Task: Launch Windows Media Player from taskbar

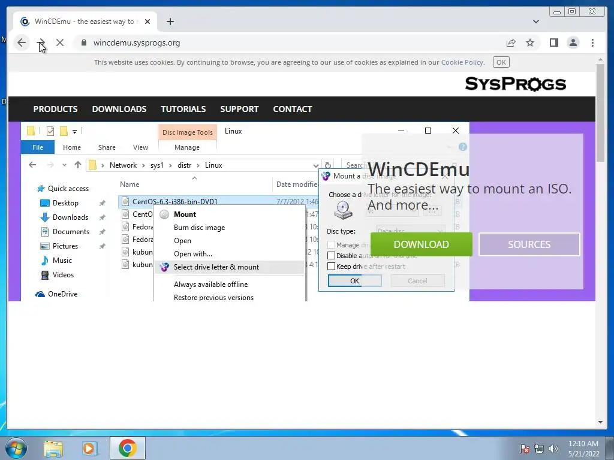Action: click(89, 448)
